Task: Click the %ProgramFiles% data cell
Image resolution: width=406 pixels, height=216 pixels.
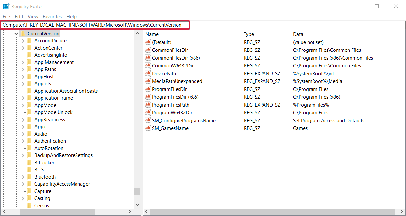Action: point(311,105)
